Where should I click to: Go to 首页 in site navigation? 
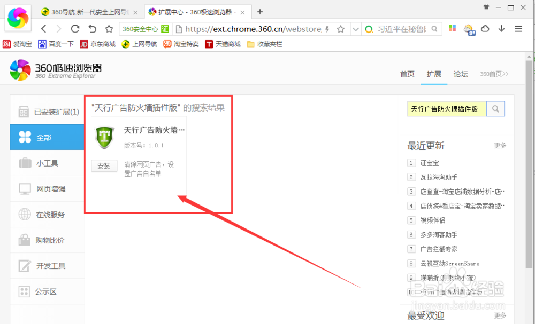(x=407, y=74)
